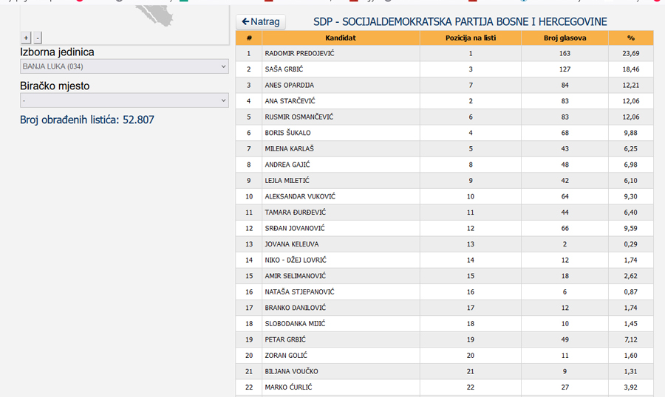Select candidate PETAR GRBIĆ

(285, 339)
